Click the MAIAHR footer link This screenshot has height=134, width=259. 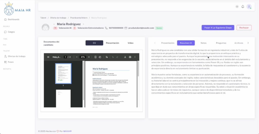click(x=67, y=131)
